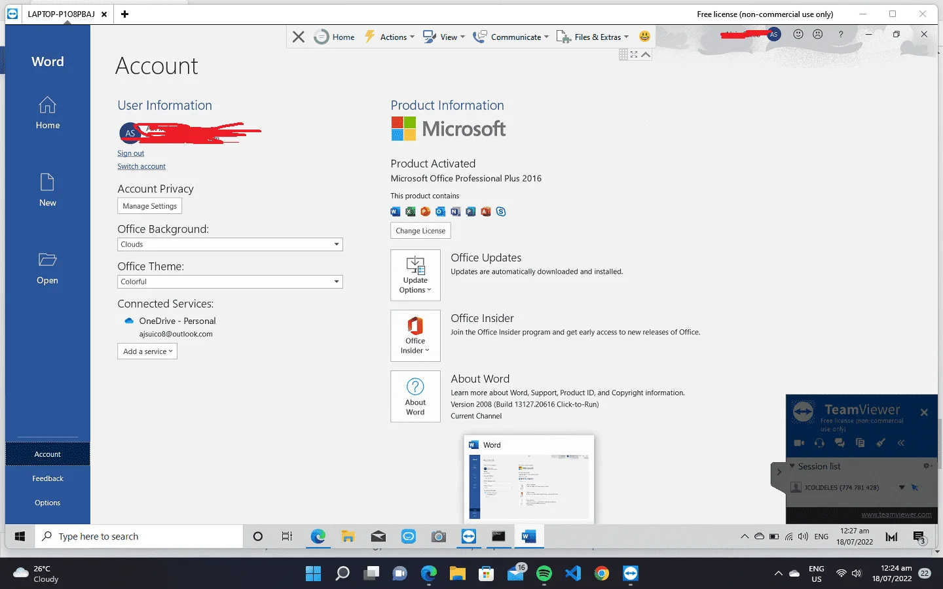Open remote notification center with badge 3
The width and height of the screenshot is (943, 589).
(x=919, y=537)
